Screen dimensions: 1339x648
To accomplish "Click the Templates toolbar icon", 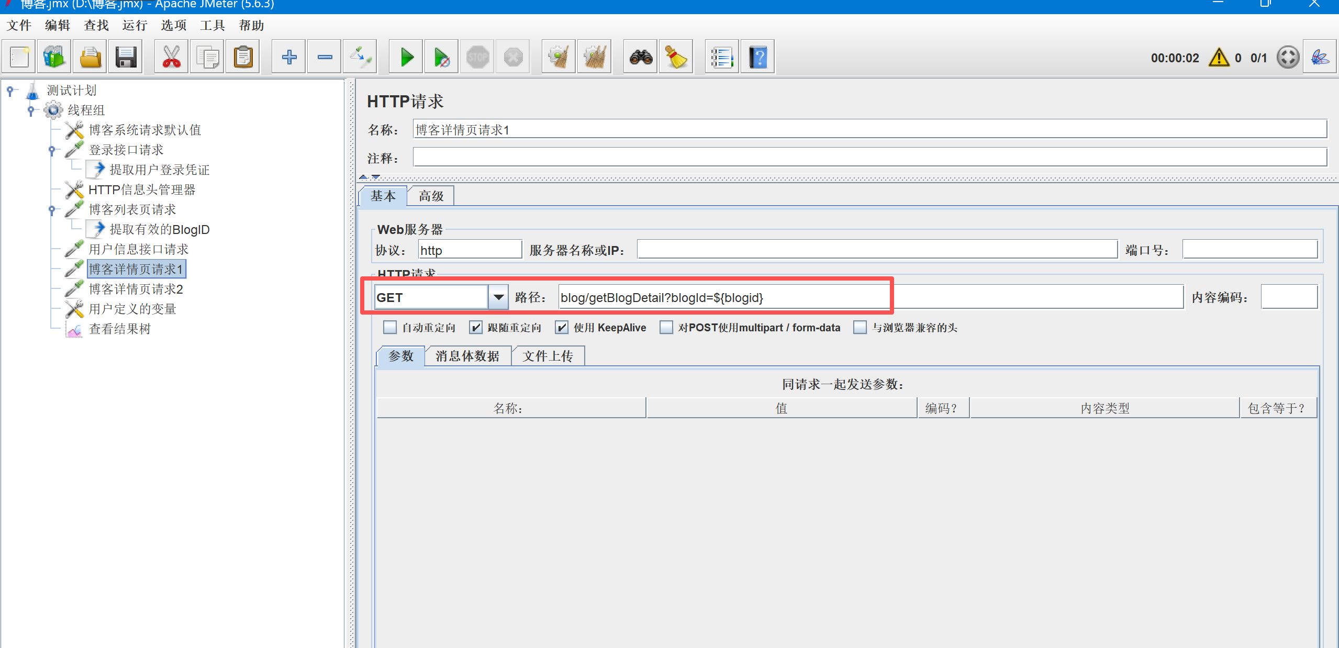I will [54, 57].
